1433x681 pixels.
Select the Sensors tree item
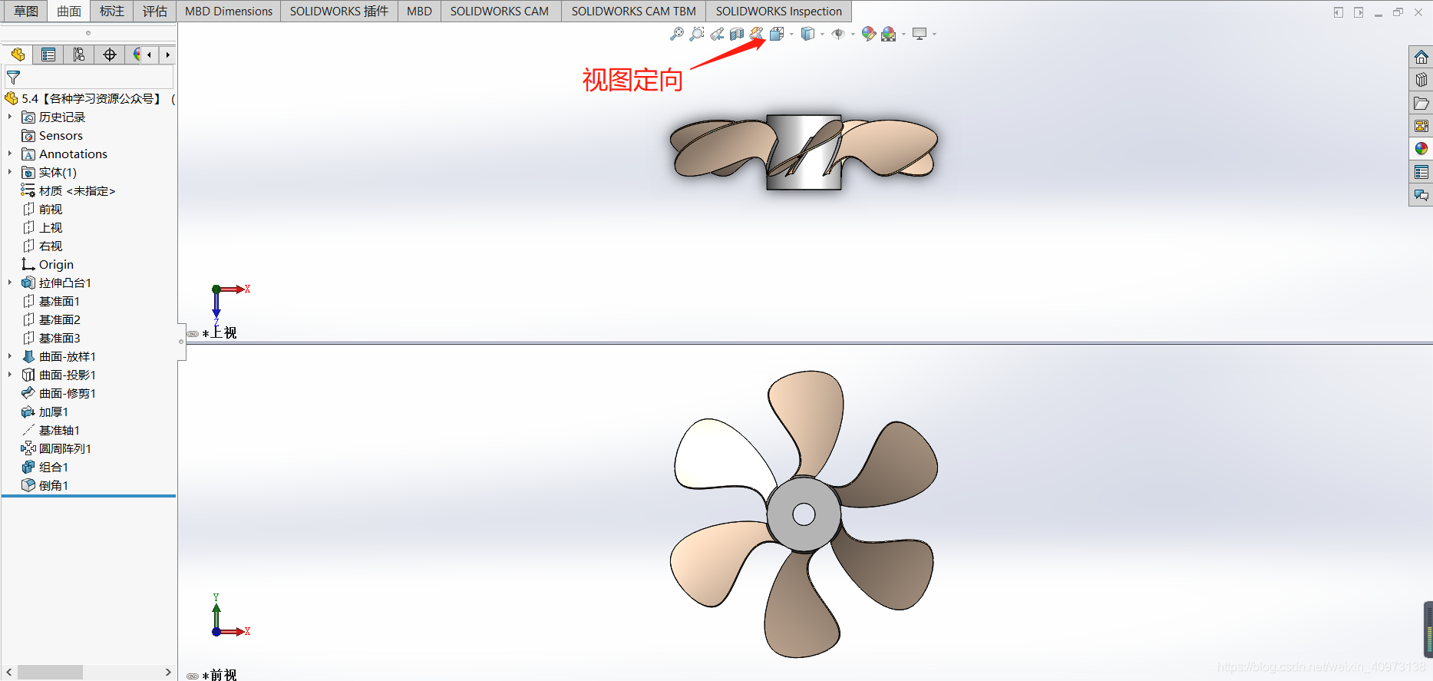click(52, 135)
